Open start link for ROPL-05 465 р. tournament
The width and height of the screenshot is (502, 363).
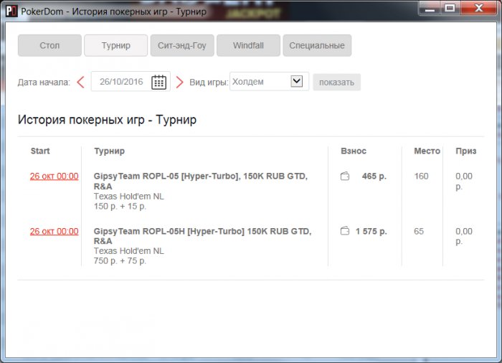point(54,176)
